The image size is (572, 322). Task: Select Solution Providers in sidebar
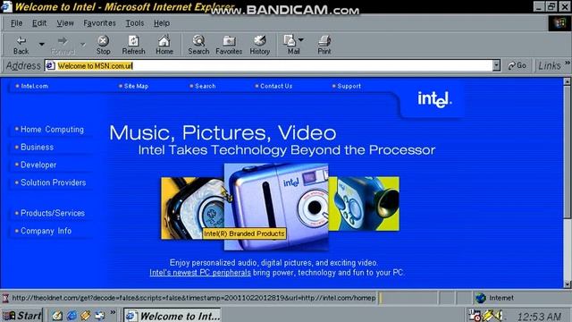point(54,182)
